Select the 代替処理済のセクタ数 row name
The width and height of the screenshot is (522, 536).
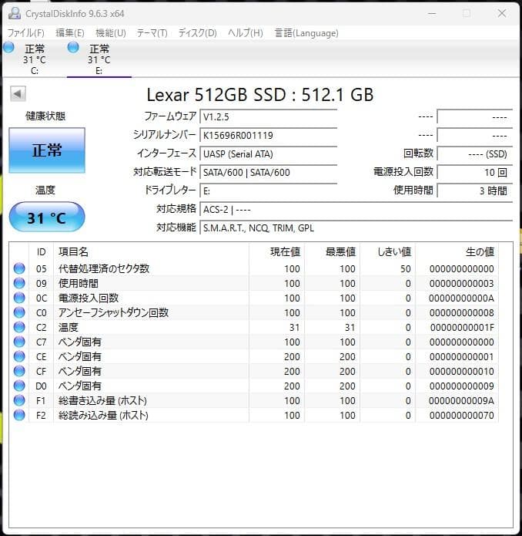(x=104, y=268)
